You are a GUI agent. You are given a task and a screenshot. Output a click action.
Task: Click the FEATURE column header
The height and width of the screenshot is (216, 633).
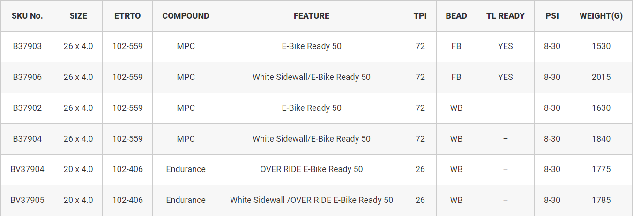[x=312, y=16]
